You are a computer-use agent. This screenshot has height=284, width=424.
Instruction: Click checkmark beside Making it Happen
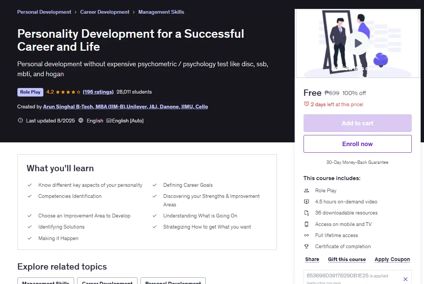(x=30, y=238)
